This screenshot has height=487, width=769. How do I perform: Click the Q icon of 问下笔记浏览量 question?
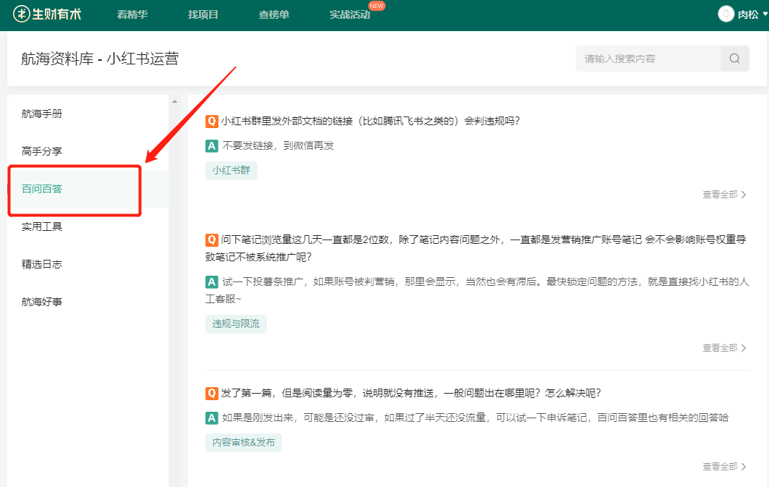[x=211, y=240]
